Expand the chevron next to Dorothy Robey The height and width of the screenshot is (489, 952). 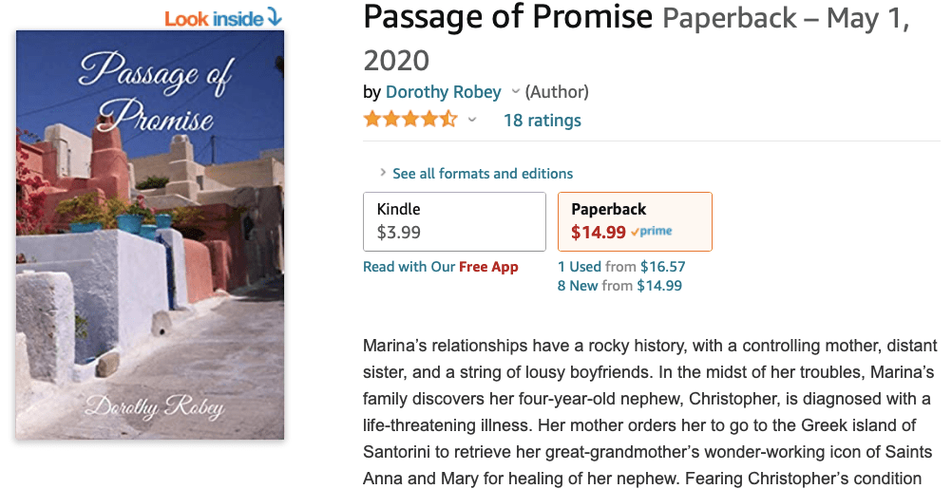[515, 92]
